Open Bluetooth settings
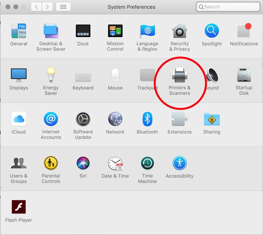This screenshot has width=263, height=235. click(147, 119)
